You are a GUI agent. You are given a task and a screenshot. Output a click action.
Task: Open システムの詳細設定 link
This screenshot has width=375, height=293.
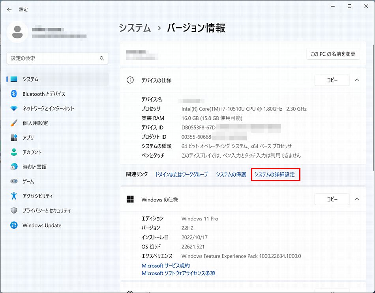[276, 175]
